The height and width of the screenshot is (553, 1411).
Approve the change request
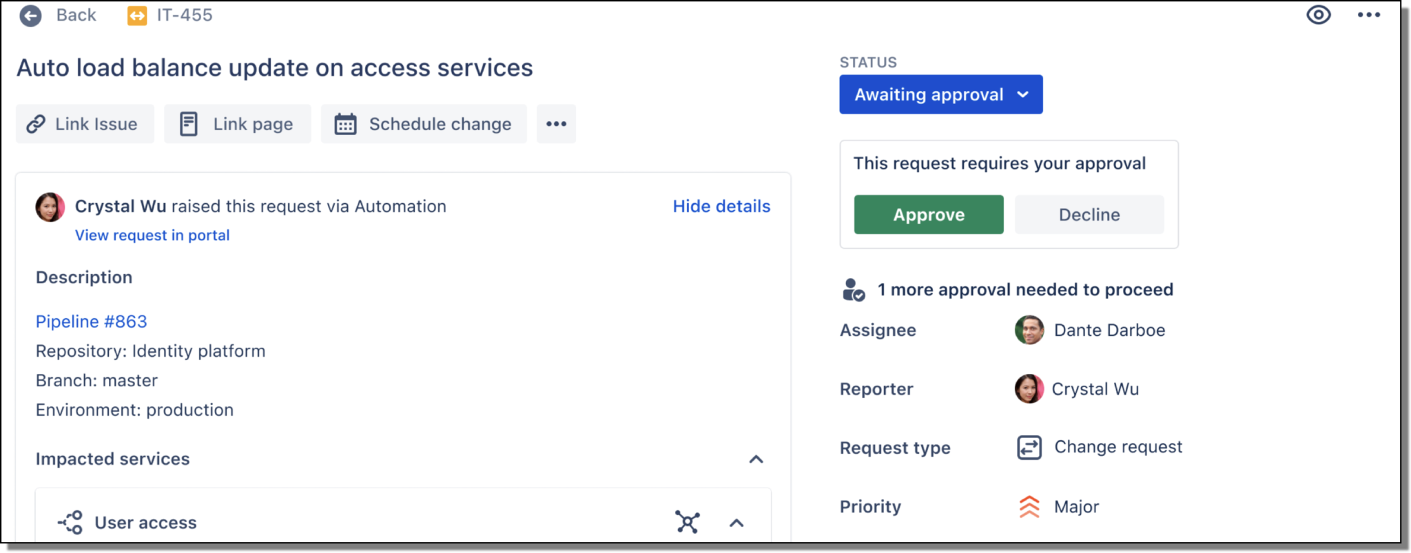tap(928, 215)
